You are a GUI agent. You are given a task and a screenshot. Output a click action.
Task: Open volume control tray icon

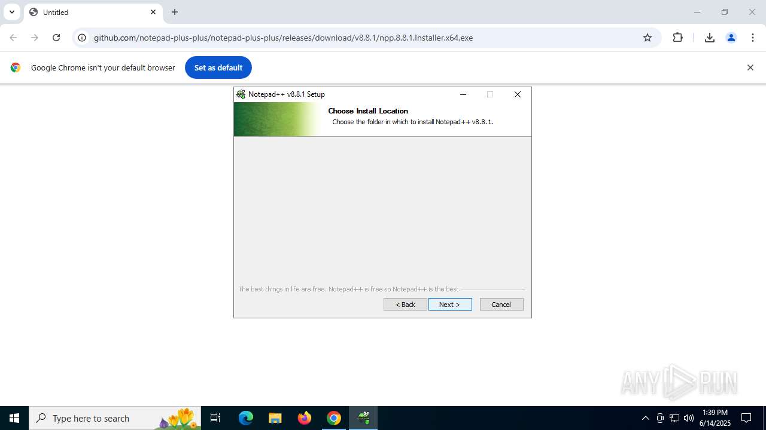(x=689, y=418)
